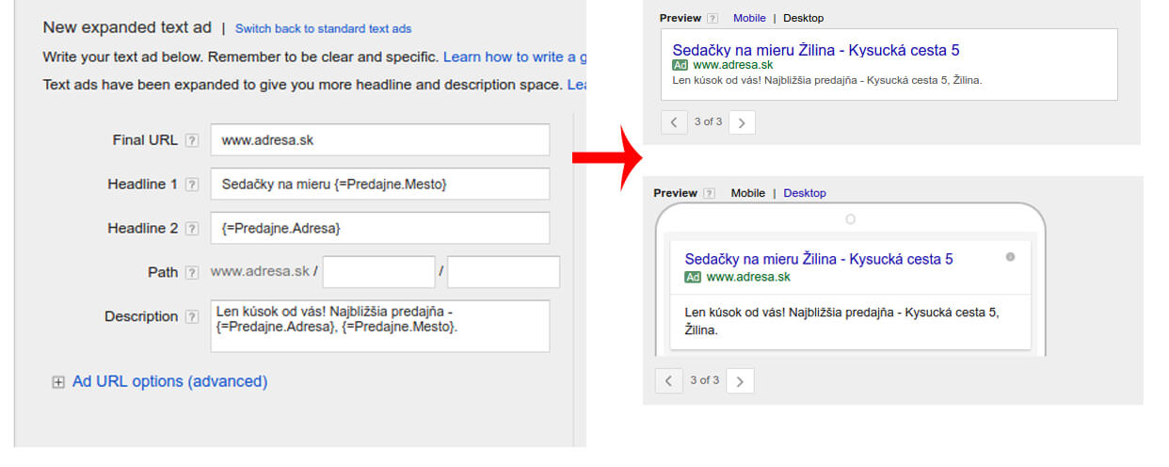Click green Ad badge in mobile preview
Screen dimensions: 1169x467
click(693, 277)
